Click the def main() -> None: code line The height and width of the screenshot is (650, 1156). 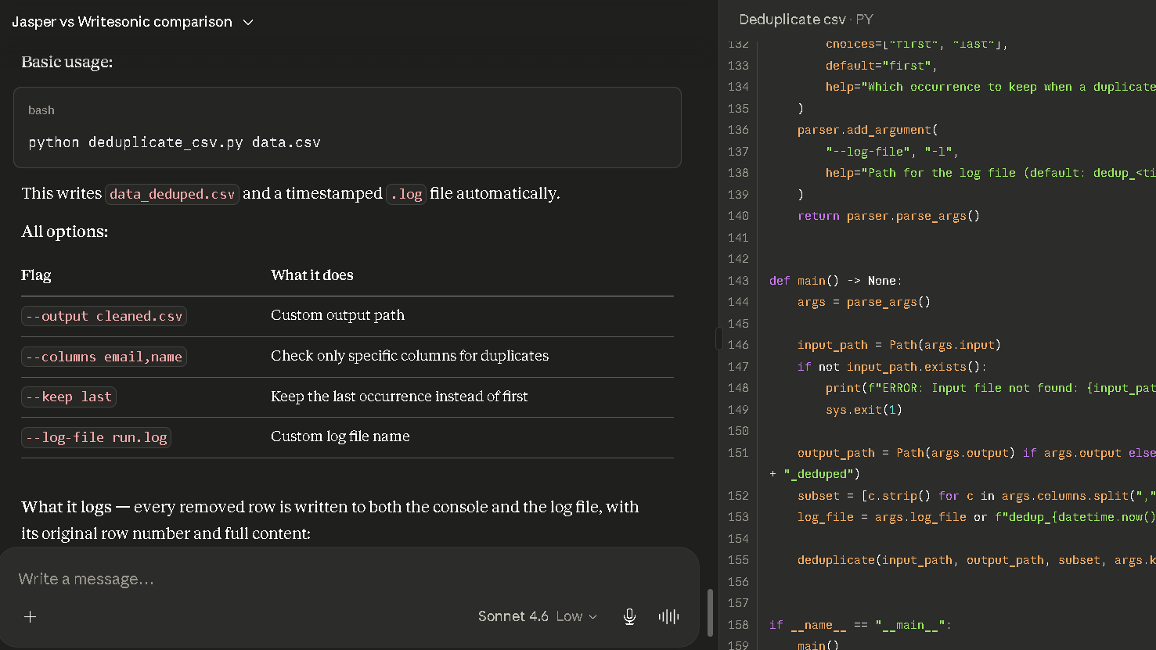tap(835, 280)
